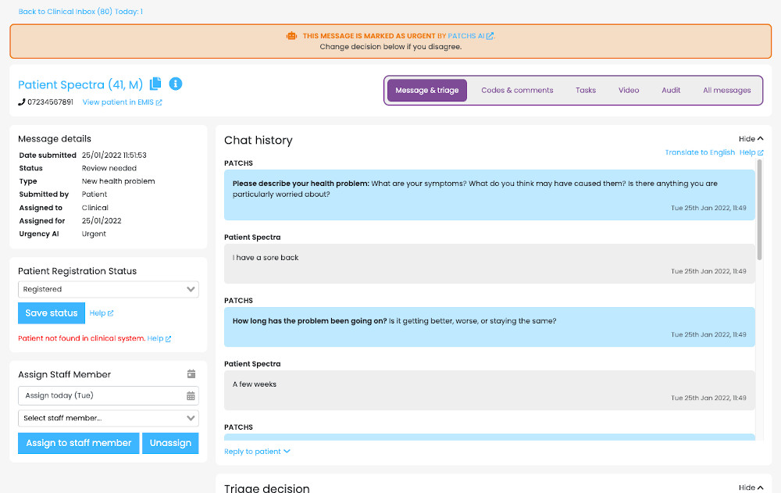Click the robot icon in the urgent banner
This screenshot has height=493, width=781.
point(291,36)
